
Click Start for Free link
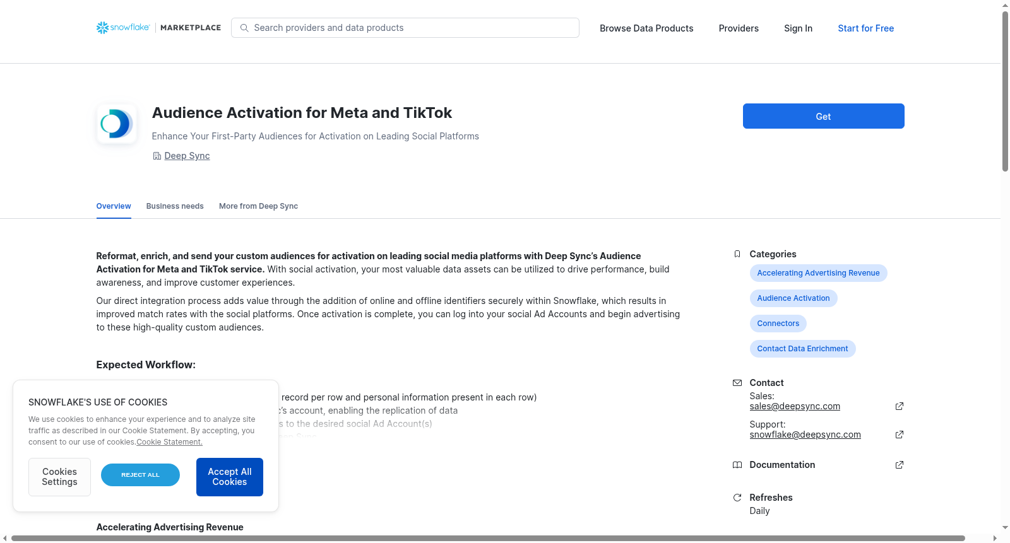865,28
